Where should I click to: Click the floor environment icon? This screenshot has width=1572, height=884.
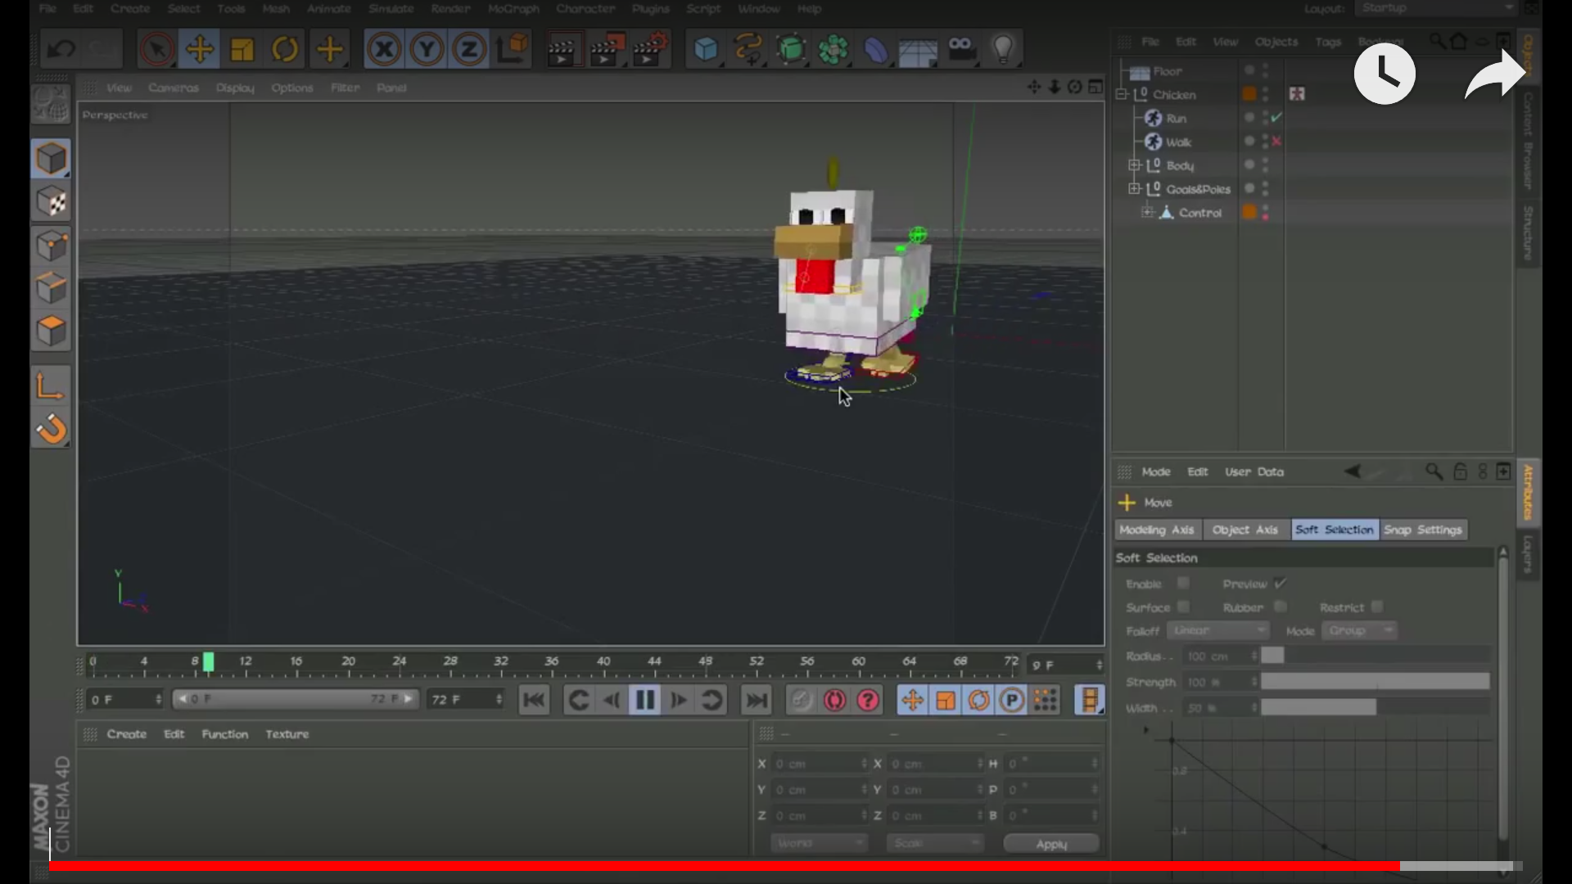tap(919, 52)
